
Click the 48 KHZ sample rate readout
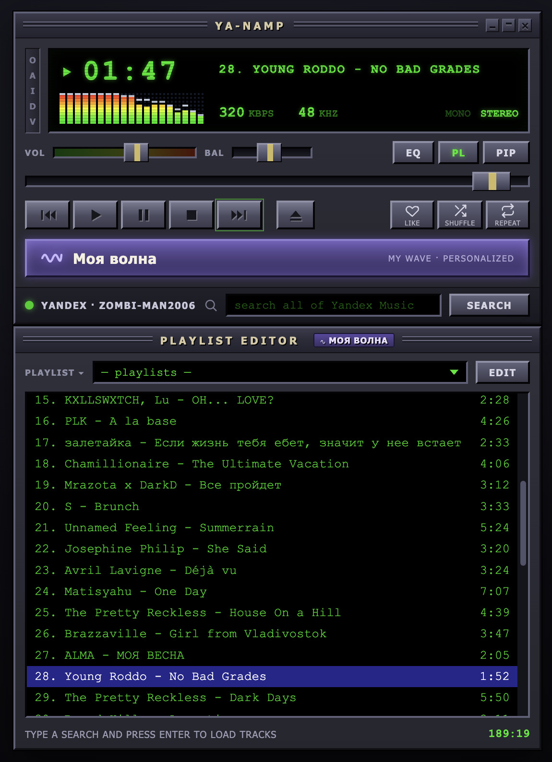tap(318, 112)
